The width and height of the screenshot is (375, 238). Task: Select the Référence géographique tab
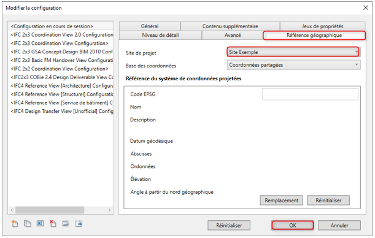[314, 36]
